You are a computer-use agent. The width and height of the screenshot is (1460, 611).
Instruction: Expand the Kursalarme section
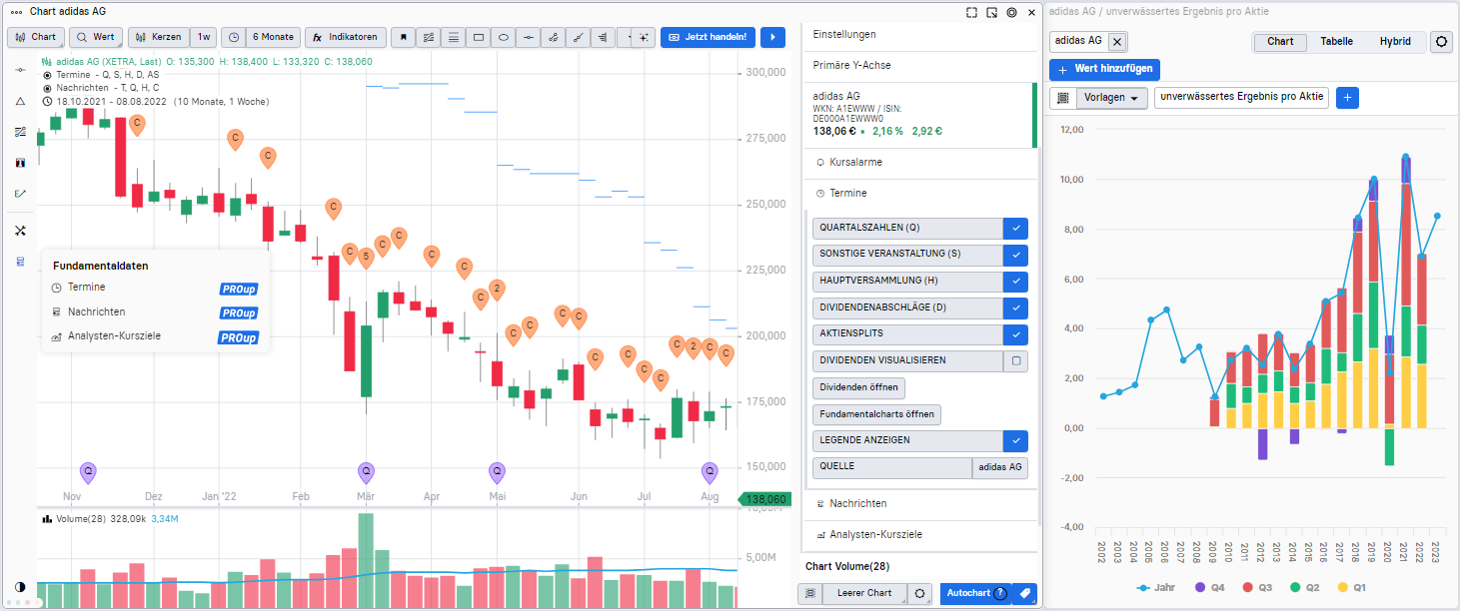coord(919,162)
